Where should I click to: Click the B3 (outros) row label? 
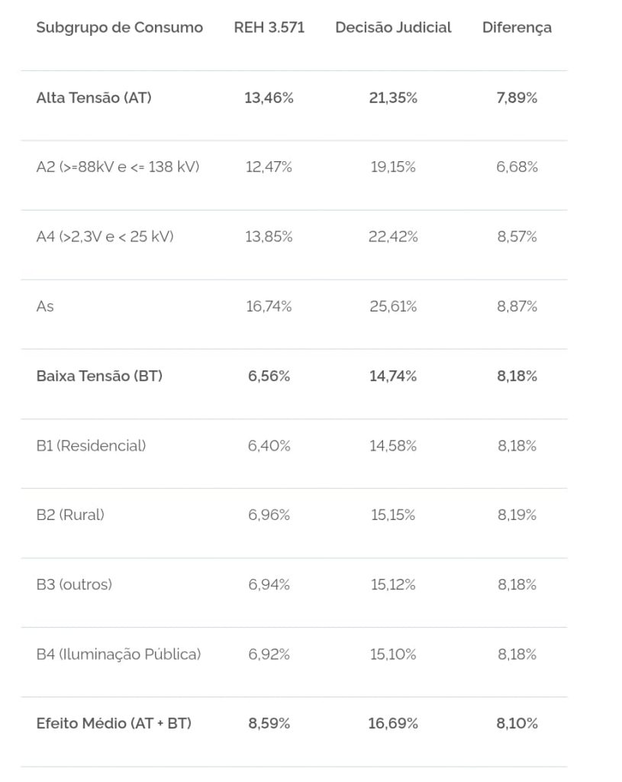[74, 584]
